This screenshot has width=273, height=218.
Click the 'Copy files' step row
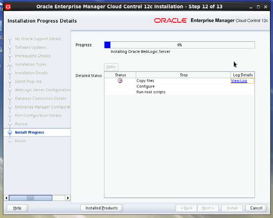pyautogui.click(x=180, y=81)
